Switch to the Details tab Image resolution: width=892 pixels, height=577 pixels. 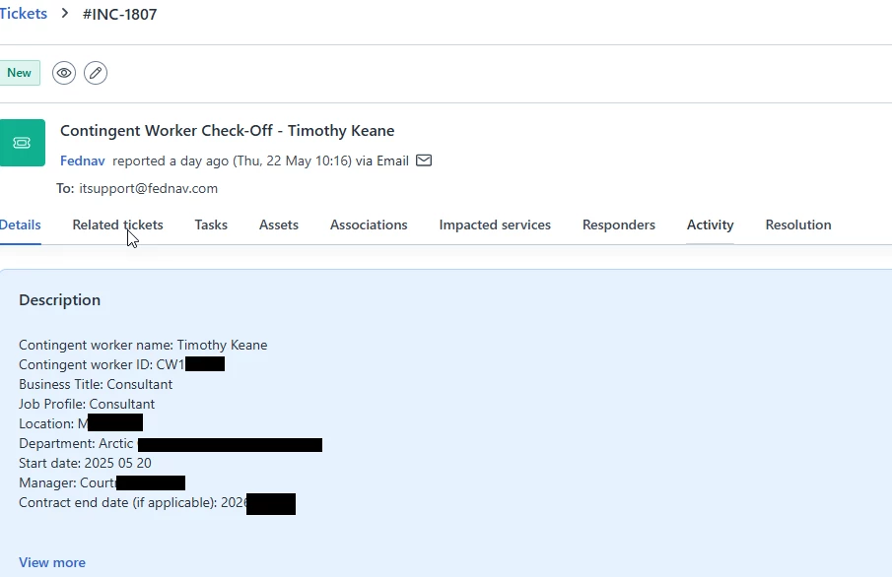click(20, 225)
